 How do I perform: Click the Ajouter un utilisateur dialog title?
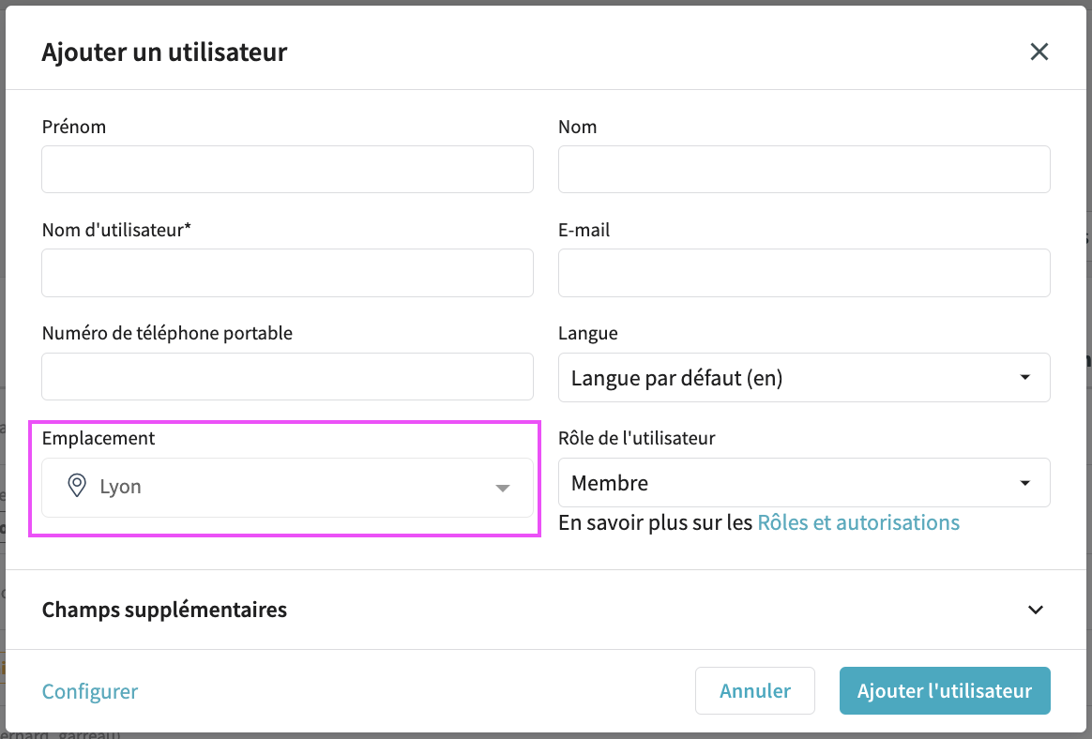pos(164,52)
